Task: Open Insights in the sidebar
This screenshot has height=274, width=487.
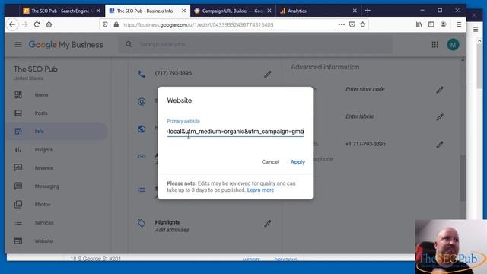Action: pyautogui.click(x=43, y=150)
